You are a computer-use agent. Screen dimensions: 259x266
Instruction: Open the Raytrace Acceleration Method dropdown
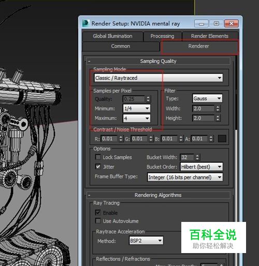tap(146, 241)
